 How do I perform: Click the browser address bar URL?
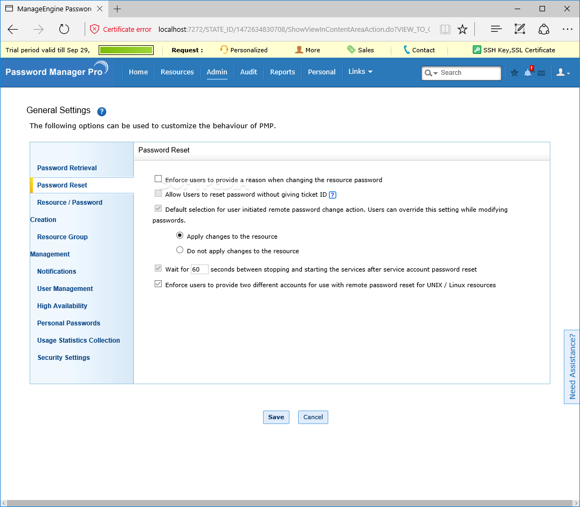coord(294,29)
